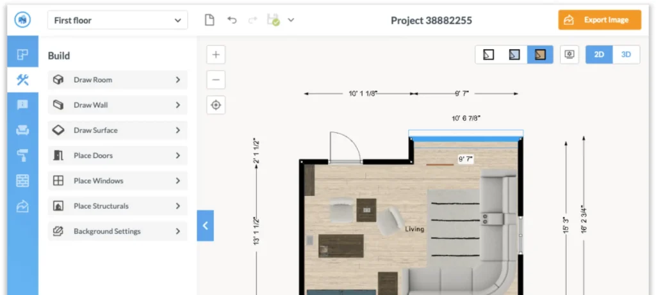Click the app logo icon
656x295 pixels.
(x=22, y=20)
